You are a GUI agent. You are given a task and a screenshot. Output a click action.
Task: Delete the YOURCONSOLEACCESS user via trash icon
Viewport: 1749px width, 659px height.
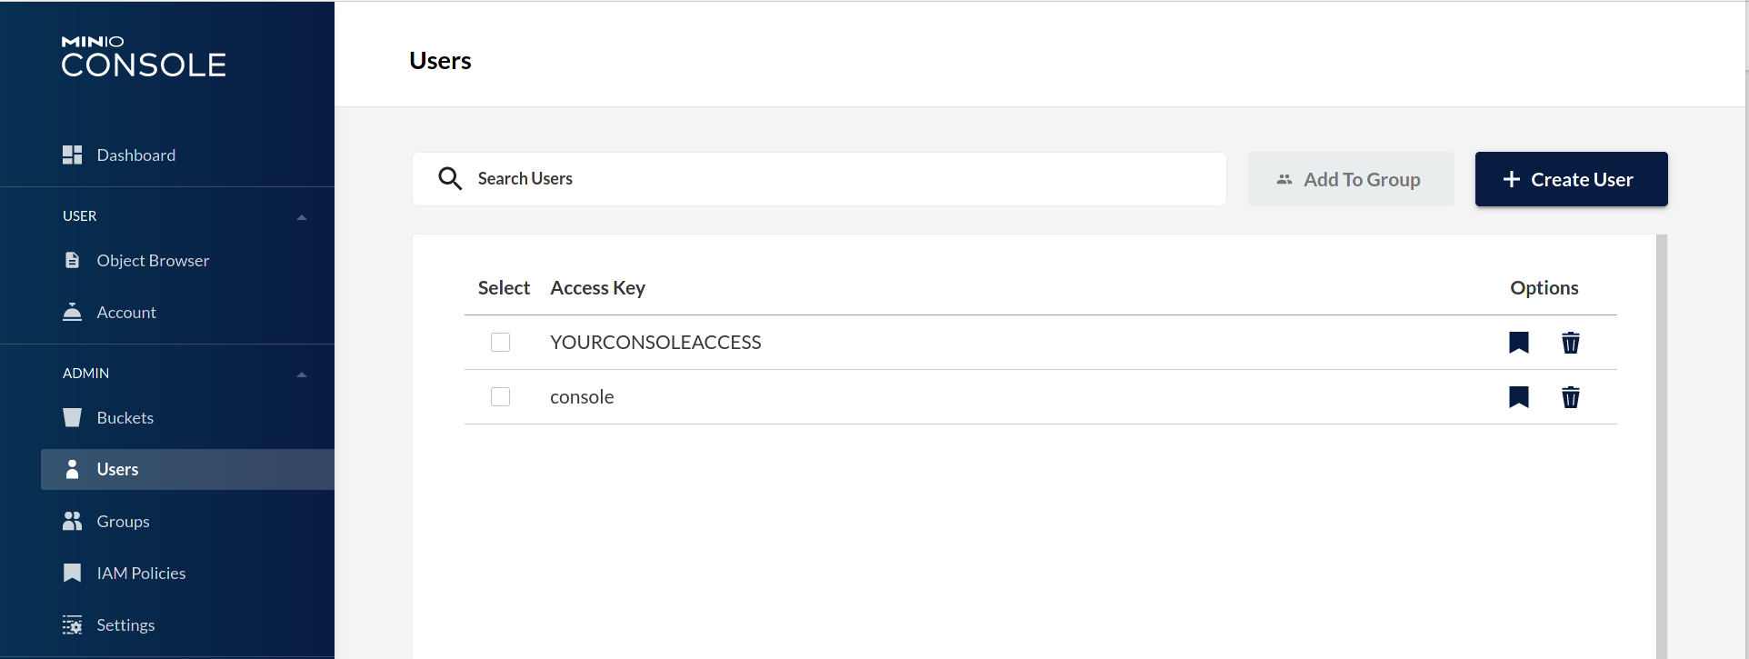click(x=1571, y=343)
